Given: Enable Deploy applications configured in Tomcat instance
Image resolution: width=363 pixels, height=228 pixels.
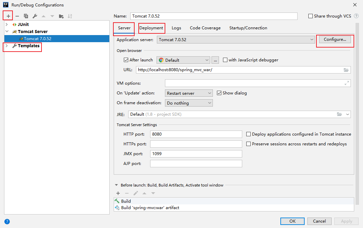Looking at the screenshot, I should [x=248, y=134].
